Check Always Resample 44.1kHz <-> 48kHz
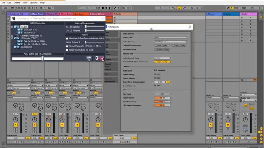This screenshot has width=264, height=148. tap(67, 46)
